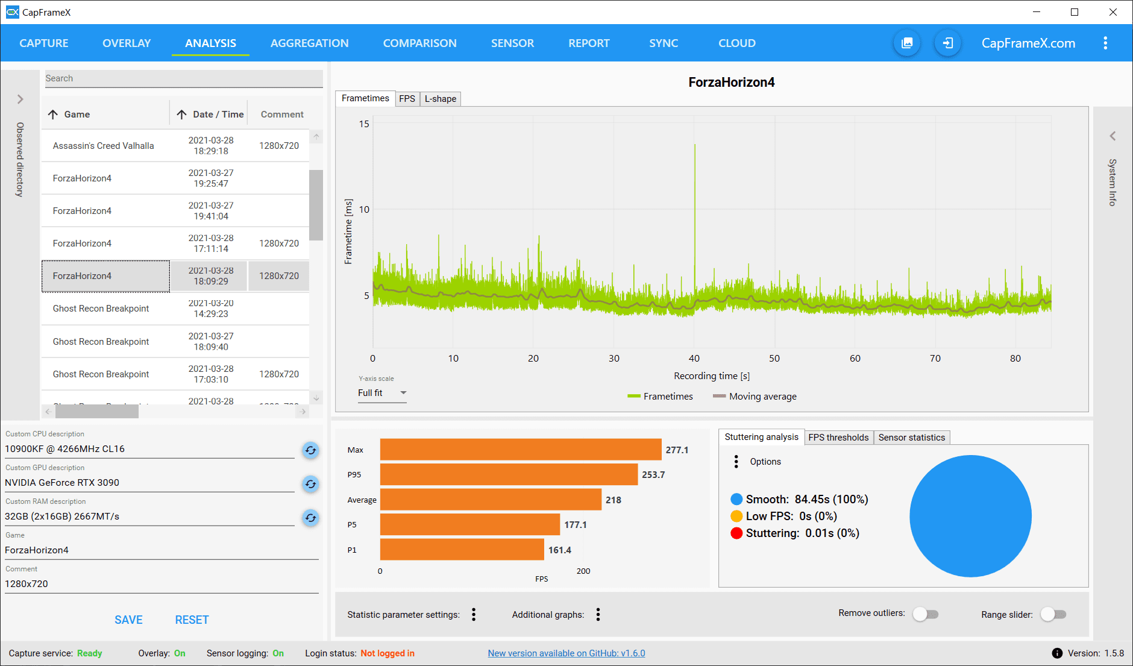This screenshot has height=666, width=1133.
Task: Edit the Comment field showing 1280x720
Action: click(x=162, y=584)
